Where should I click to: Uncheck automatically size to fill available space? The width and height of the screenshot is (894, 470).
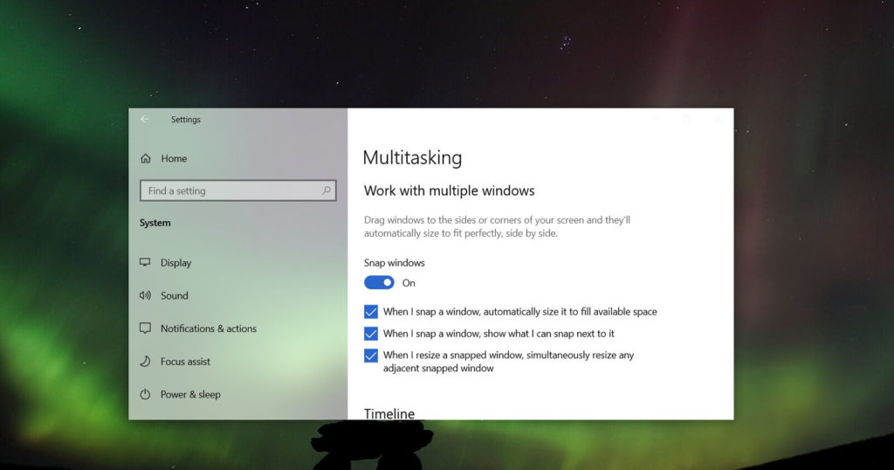(371, 312)
